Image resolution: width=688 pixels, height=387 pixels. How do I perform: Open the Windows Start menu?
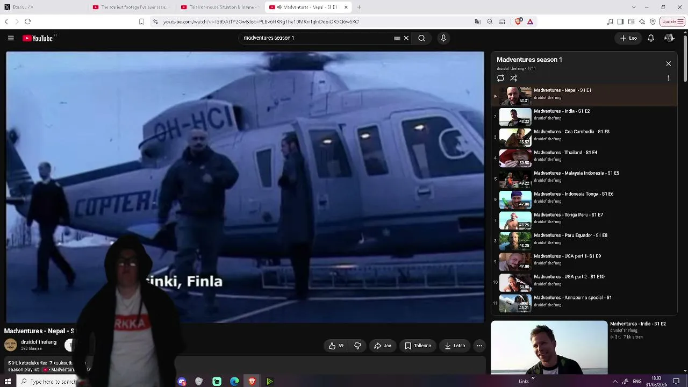pyautogui.click(x=8, y=382)
